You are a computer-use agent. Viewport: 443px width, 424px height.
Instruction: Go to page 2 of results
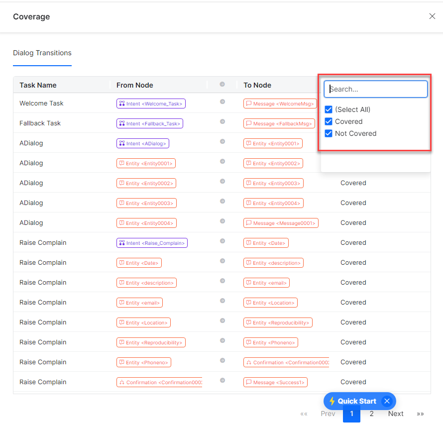point(371,414)
